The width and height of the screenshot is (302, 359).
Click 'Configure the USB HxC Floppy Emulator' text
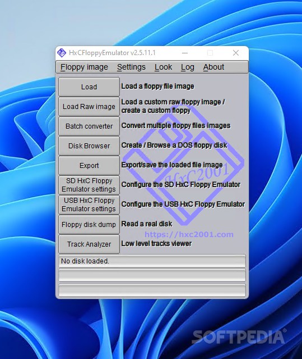[x=183, y=205]
